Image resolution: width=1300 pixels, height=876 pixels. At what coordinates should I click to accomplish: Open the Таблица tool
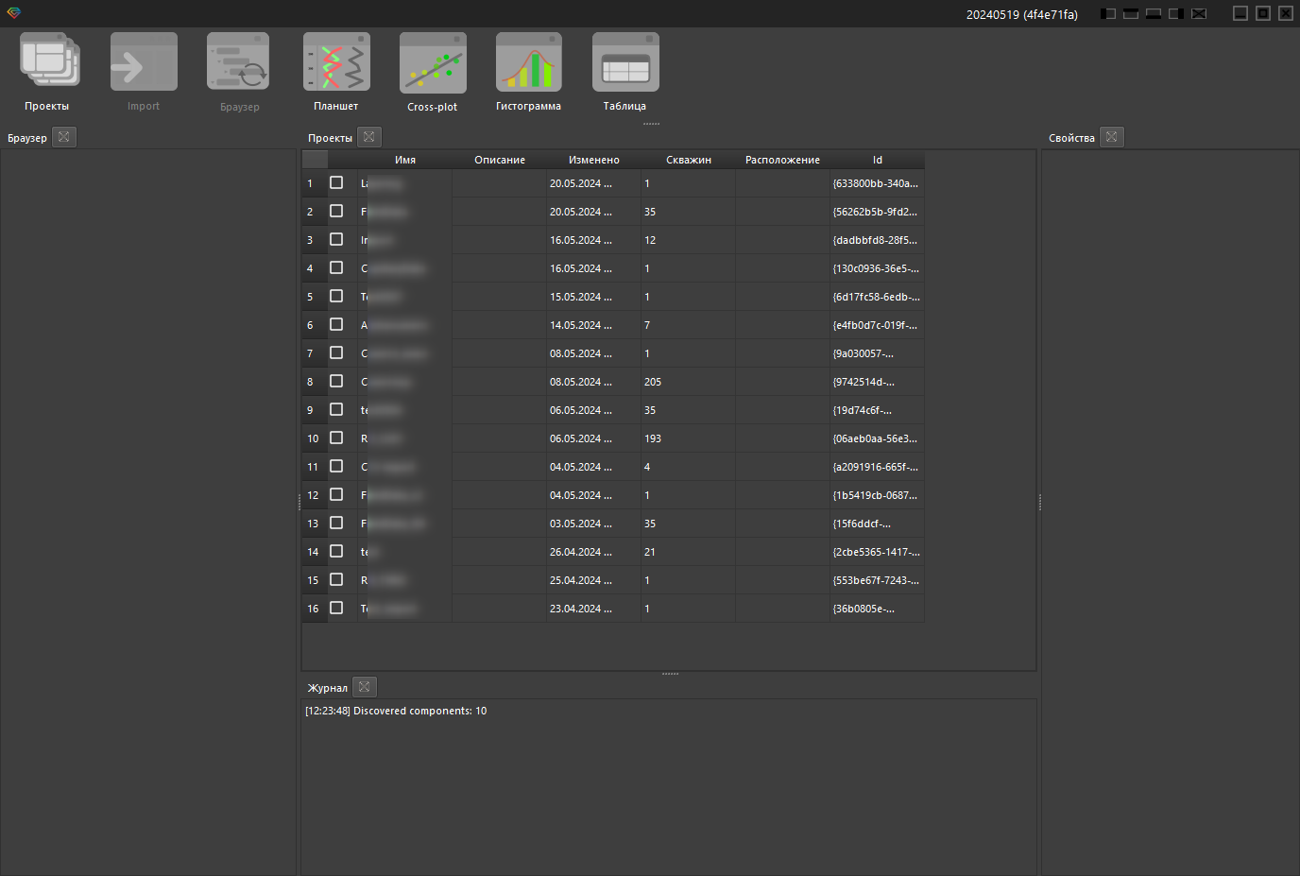pos(625,62)
